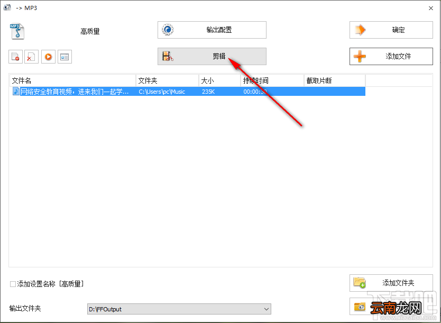Open media file info icon in toolbar

coord(65,57)
